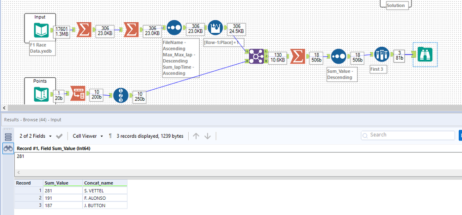462x215 pixels.
Task: Select the Sort tool with Sum_Value Descending annotation
Action: 339,56
